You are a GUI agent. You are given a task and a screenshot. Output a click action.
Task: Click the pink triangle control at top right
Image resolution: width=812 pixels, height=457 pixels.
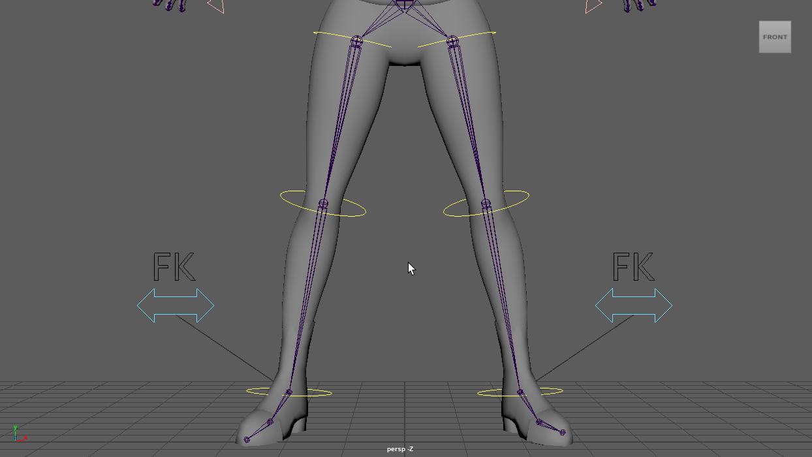[593, 6]
